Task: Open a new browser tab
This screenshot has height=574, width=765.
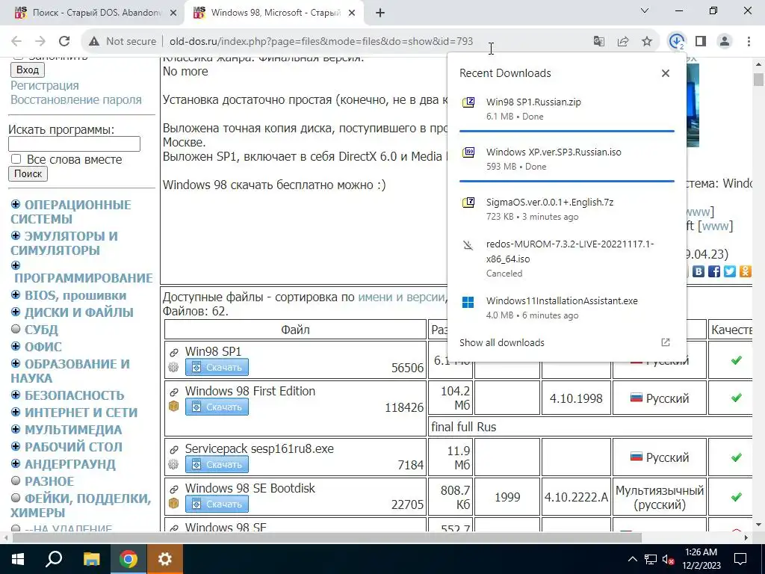Action: 380,13
